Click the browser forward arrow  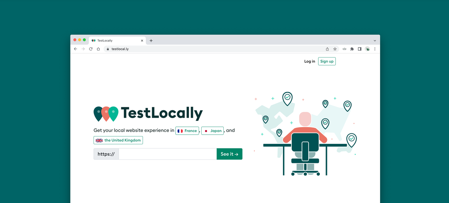83,49
